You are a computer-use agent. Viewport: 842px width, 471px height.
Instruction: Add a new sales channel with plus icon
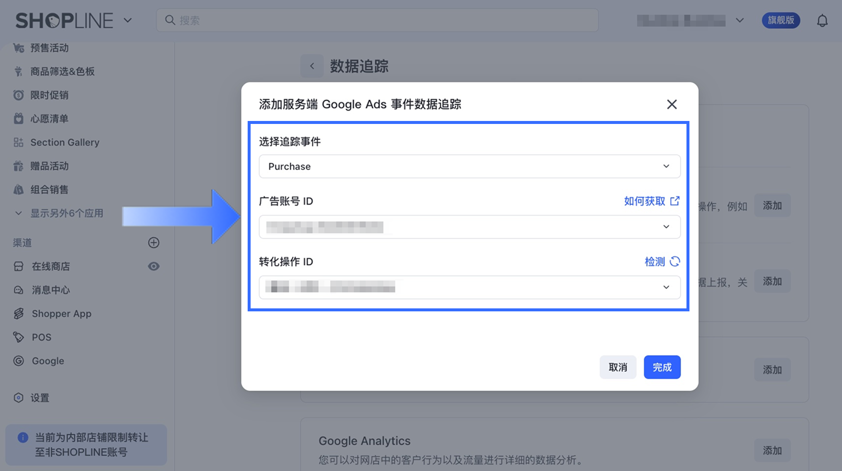click(x=154, y=242)
